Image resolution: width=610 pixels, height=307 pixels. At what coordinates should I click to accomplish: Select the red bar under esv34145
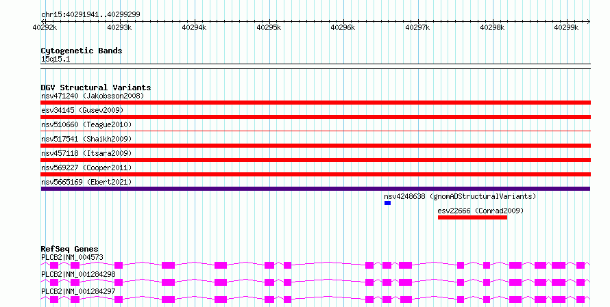click(x=315, y=117)
